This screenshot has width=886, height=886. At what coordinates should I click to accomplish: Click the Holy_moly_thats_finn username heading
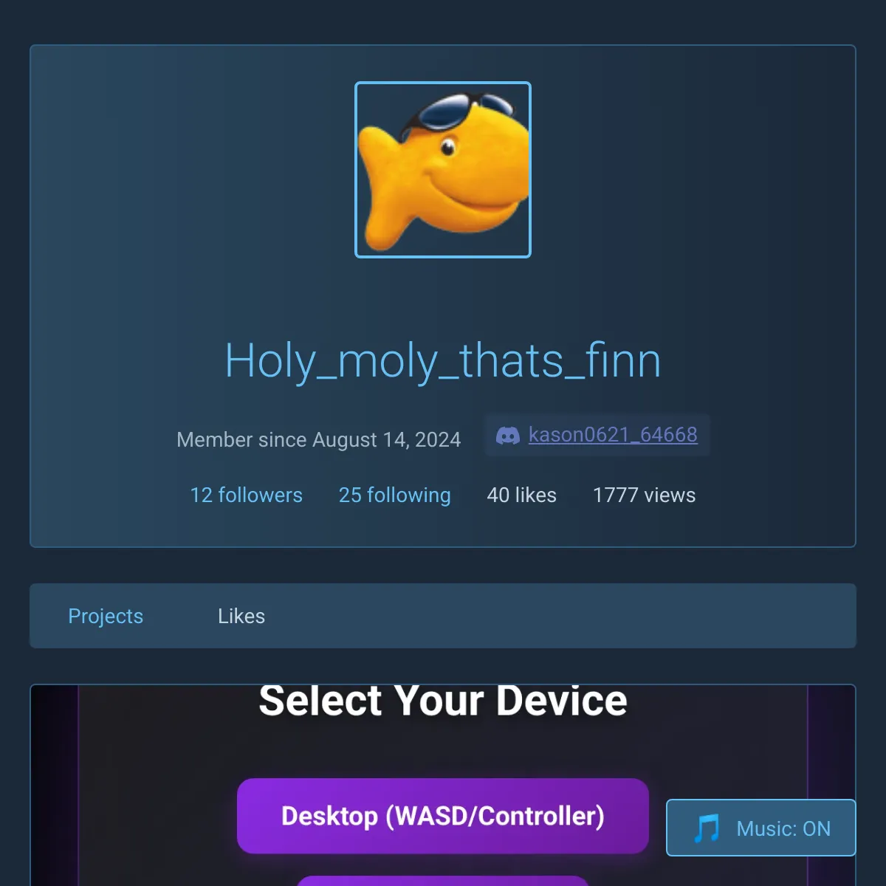click(x=443, y=360)
